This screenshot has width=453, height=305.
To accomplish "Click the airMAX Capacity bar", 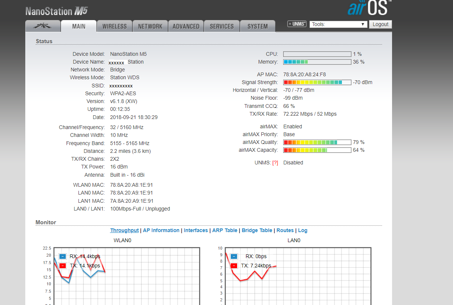I will coord(317,150).
